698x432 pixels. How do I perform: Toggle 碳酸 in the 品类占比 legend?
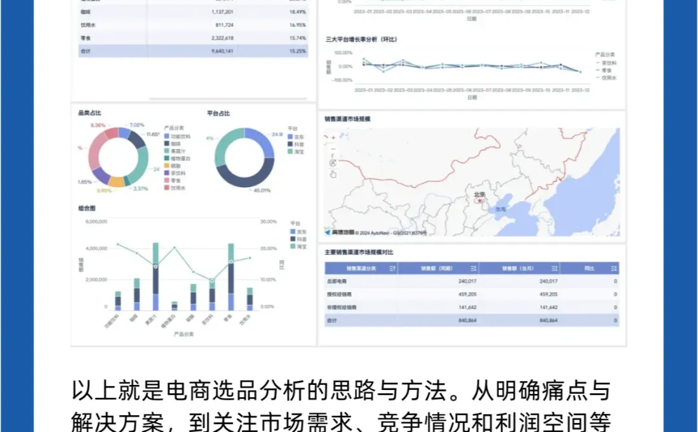(x=173, y=166)
